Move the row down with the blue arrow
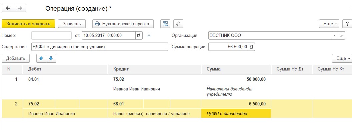This screenshot has width=352, height=130. tap(51, 59)
